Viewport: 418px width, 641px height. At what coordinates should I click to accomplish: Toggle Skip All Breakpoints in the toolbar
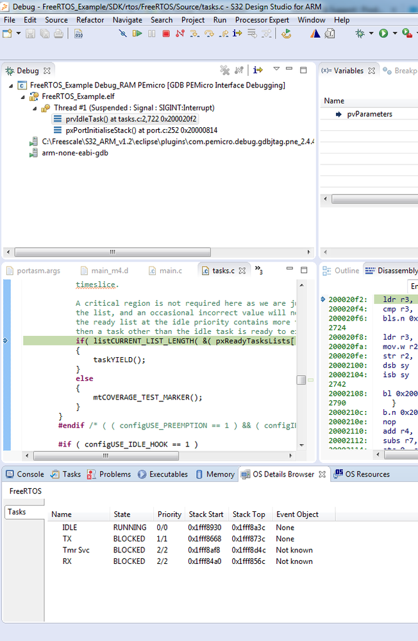(122, 33)
